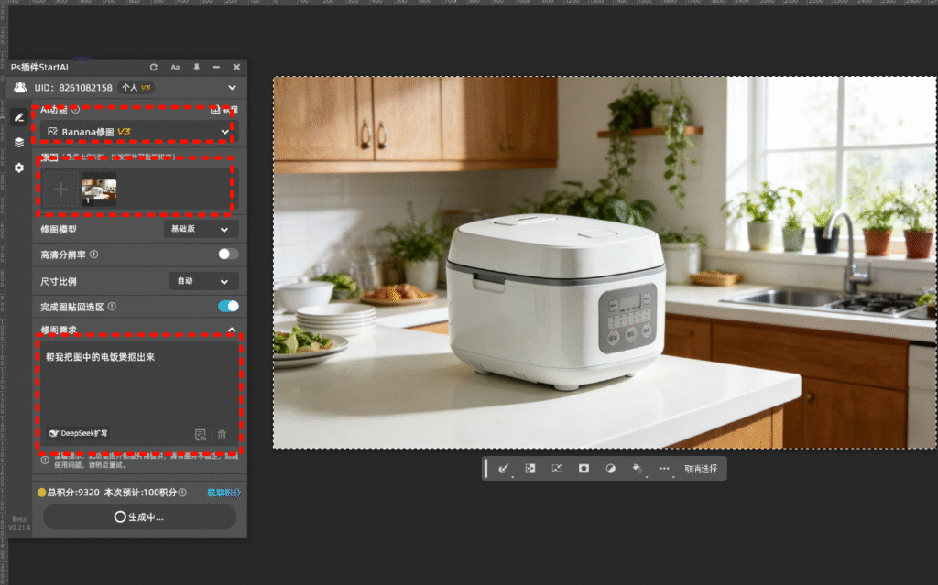Open the layers icon in plugin sidebar
The height and width of the screenshot is (585, 938).
point(19,143)
